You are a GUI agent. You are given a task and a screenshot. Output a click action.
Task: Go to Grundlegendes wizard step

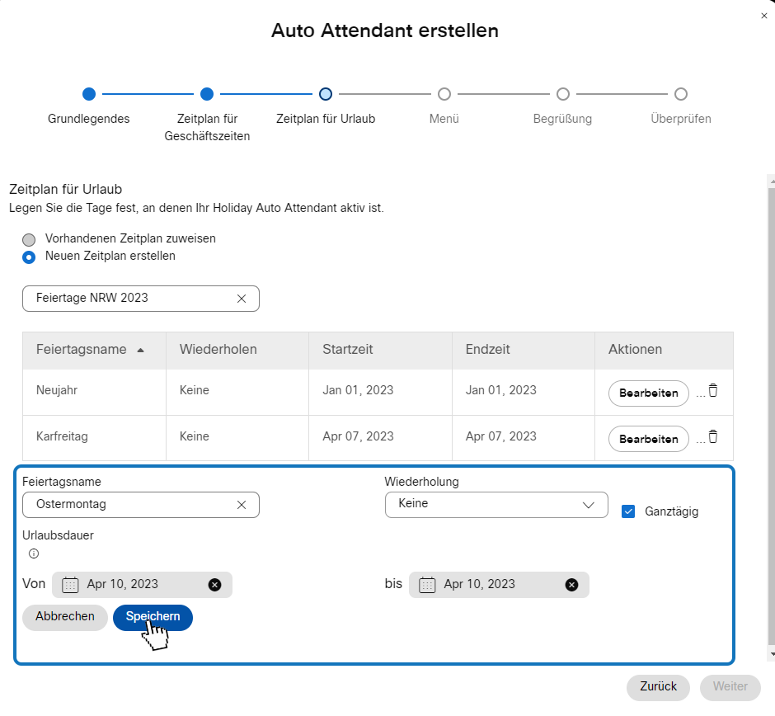(89, 94)
